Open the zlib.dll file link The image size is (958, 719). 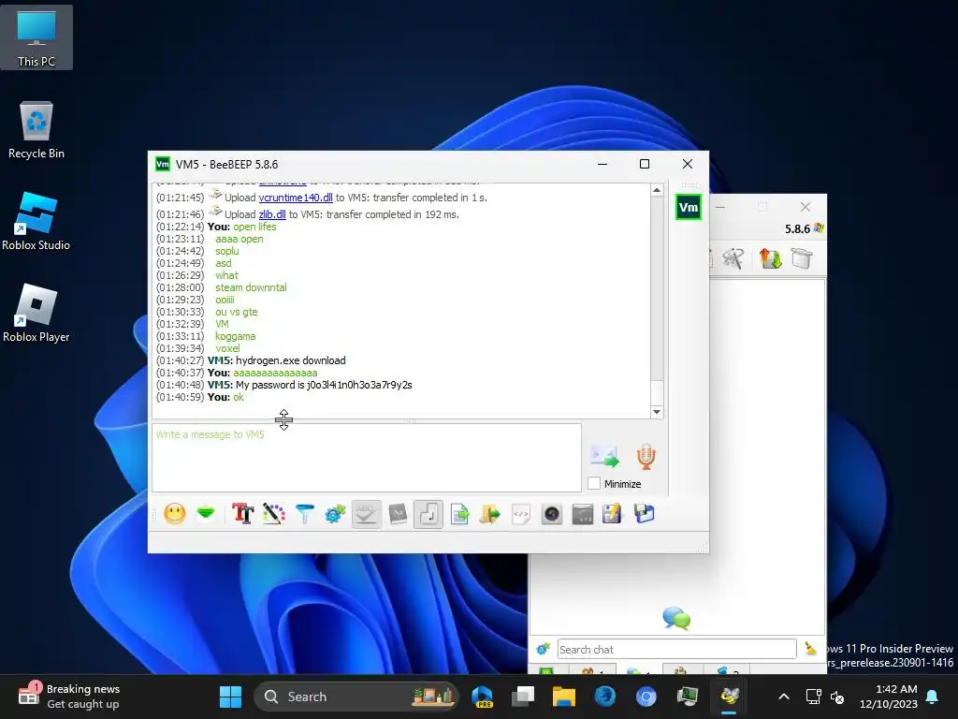tap(272, 214)
